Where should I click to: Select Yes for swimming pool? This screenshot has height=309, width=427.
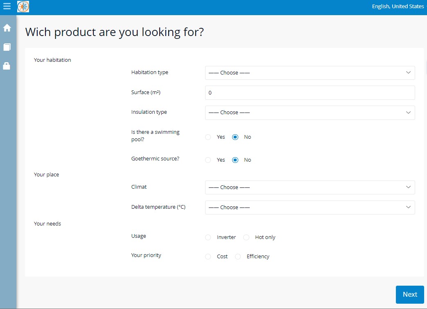click(x=208, y=137)
